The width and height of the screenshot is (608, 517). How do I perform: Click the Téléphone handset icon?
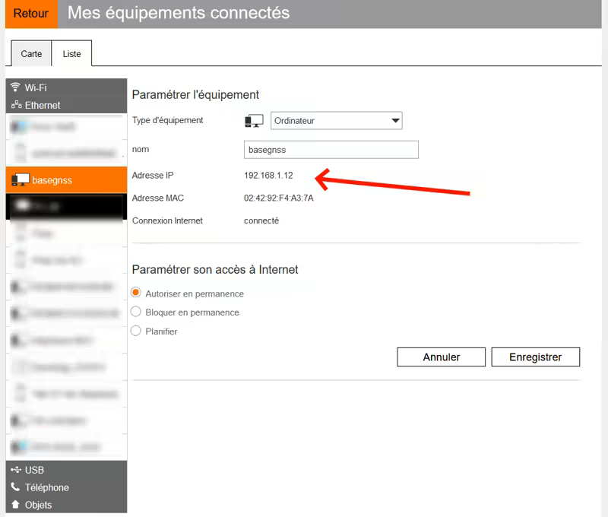tap(15, 487)
